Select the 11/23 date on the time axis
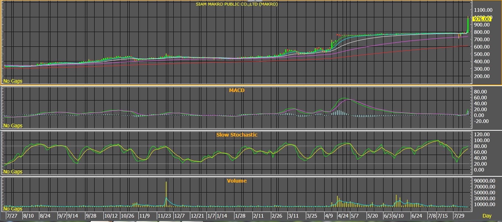Viewport: 502px width, 222px height. (x=165, y=215)
